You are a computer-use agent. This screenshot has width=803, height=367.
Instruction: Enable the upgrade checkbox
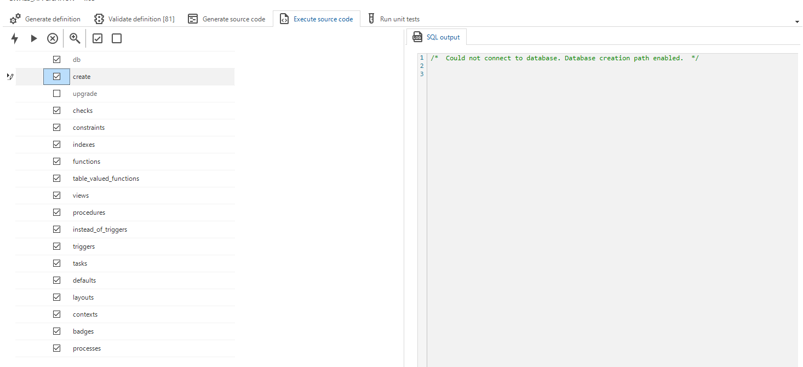tap(56, 94)
